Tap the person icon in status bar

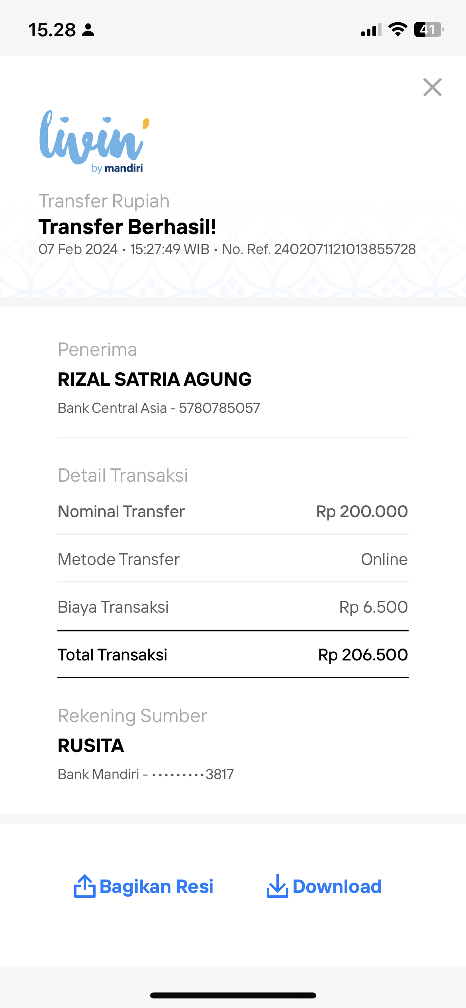tap(88, 30)
